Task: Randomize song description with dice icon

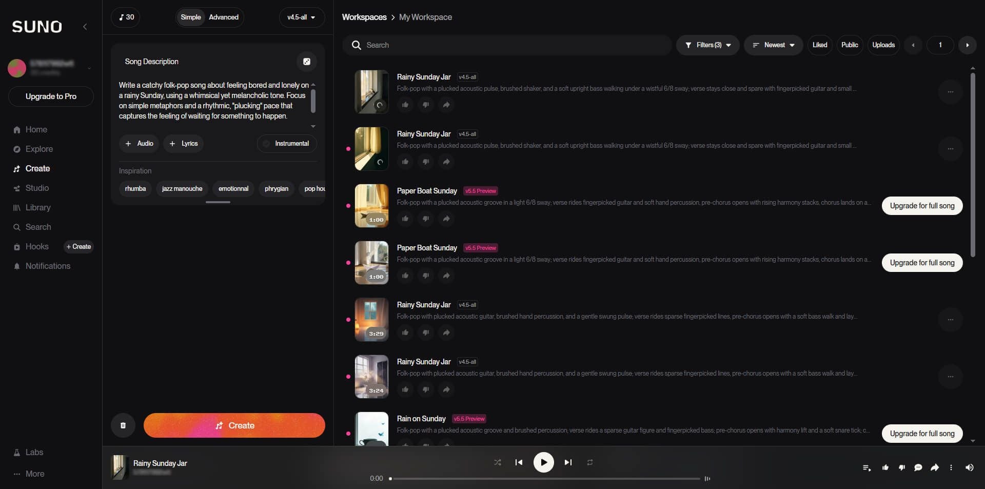Action: click(x=307, y=62)
